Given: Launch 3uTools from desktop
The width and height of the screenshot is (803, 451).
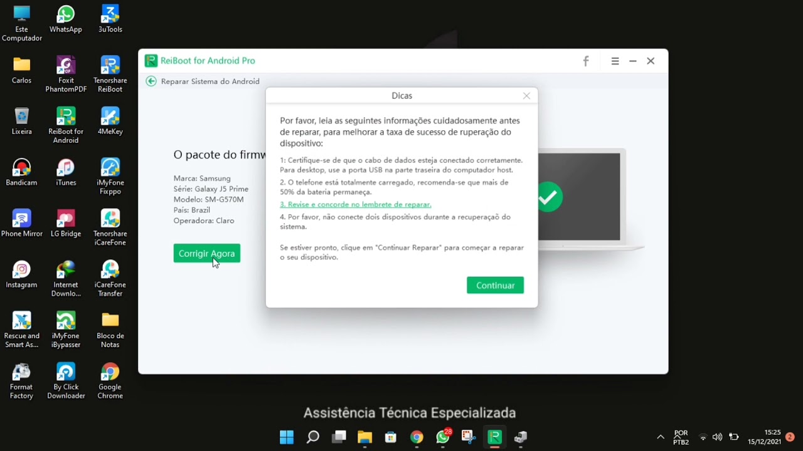Looking at the screenshot, I should pyautogui.click(x=110, y=19).
